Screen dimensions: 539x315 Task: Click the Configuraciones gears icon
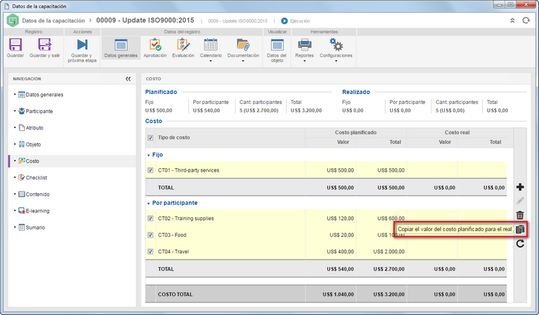[336, 45]
